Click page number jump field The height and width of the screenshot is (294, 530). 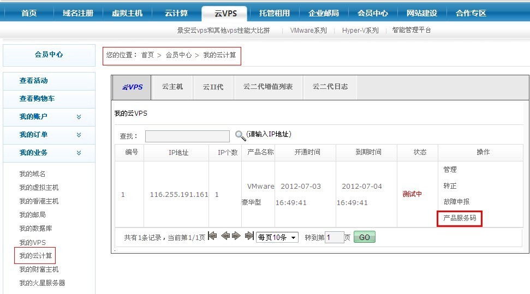point(334,237)
